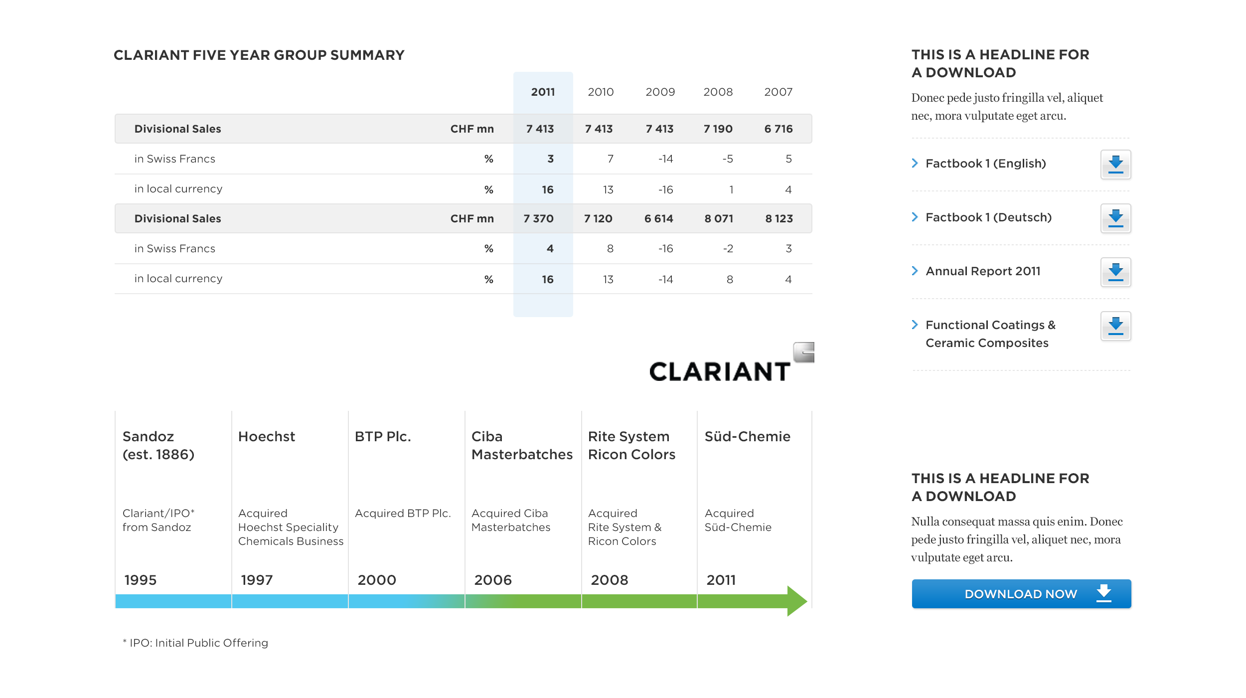Click chevron beside Factbook 1 (English)
The image size is (1246, 698).
tap(915, 163)
